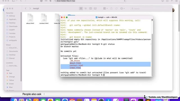Open Desktop under iCloud in sidebar
180x101 pixels.
[12, 55]
